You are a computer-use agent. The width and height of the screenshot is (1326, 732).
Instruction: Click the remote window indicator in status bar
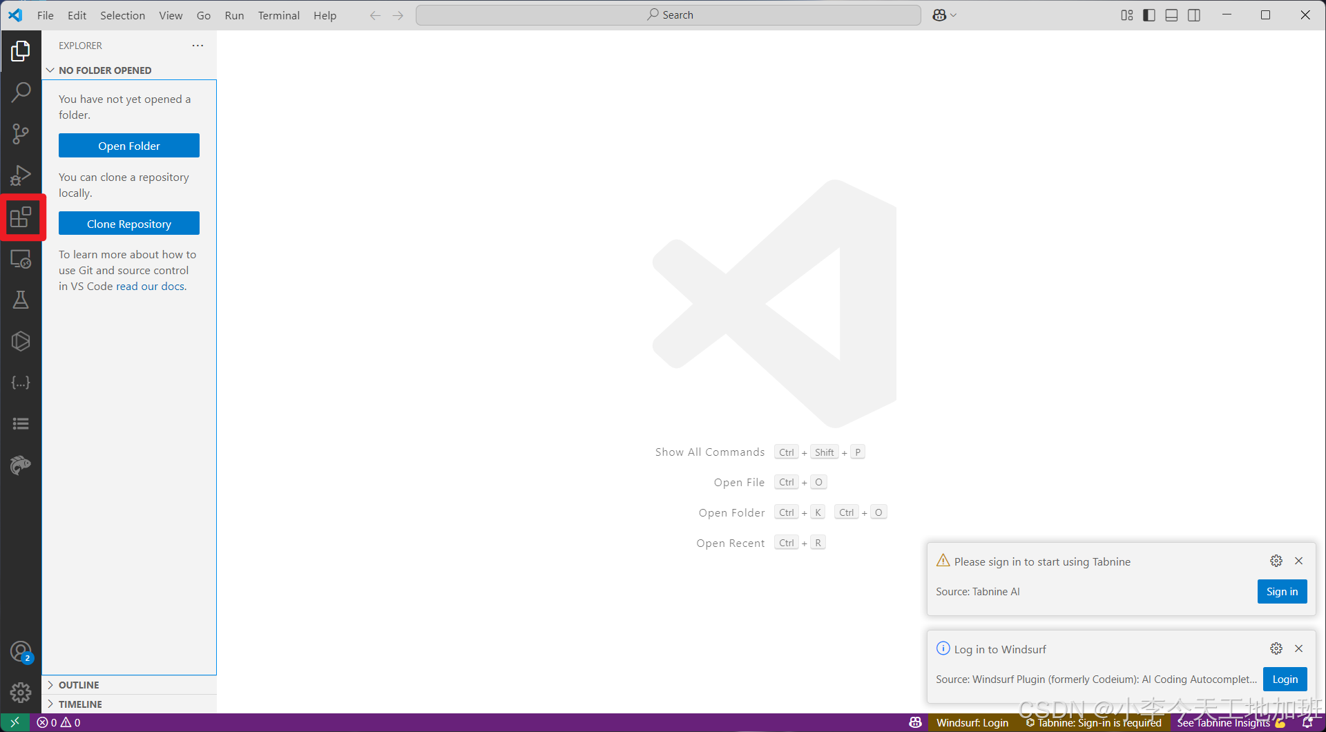click(15, 722)
